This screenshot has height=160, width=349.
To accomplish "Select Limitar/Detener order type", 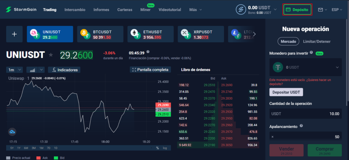I will 317,41.
